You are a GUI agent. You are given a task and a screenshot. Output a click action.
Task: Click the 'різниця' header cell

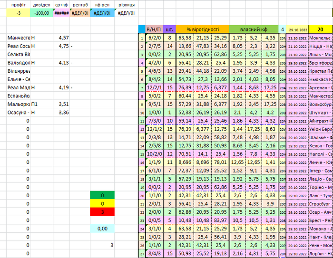(127, 5)
